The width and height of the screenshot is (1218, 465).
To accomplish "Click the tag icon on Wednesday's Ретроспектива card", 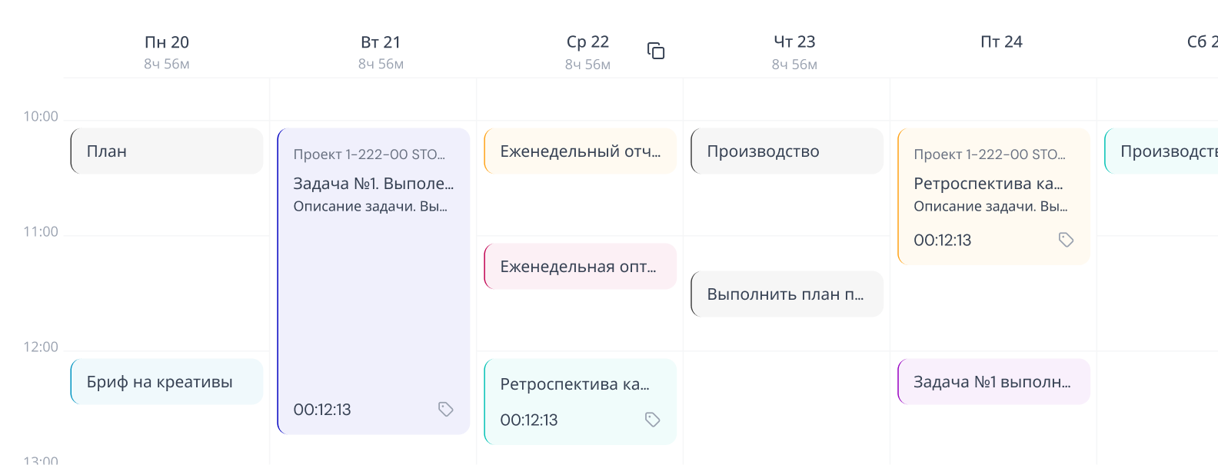I will click(x=652, y=420).
